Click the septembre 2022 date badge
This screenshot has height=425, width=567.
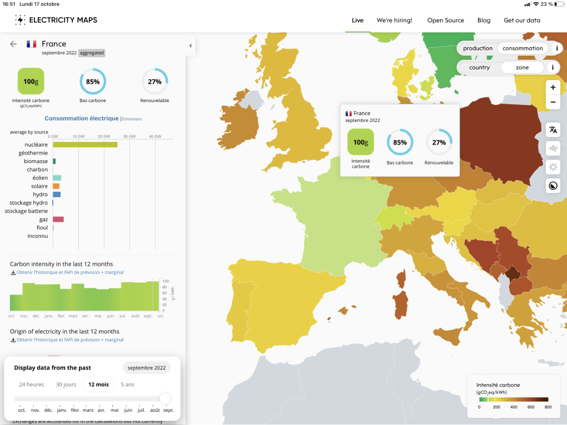[x=146, y=368]
